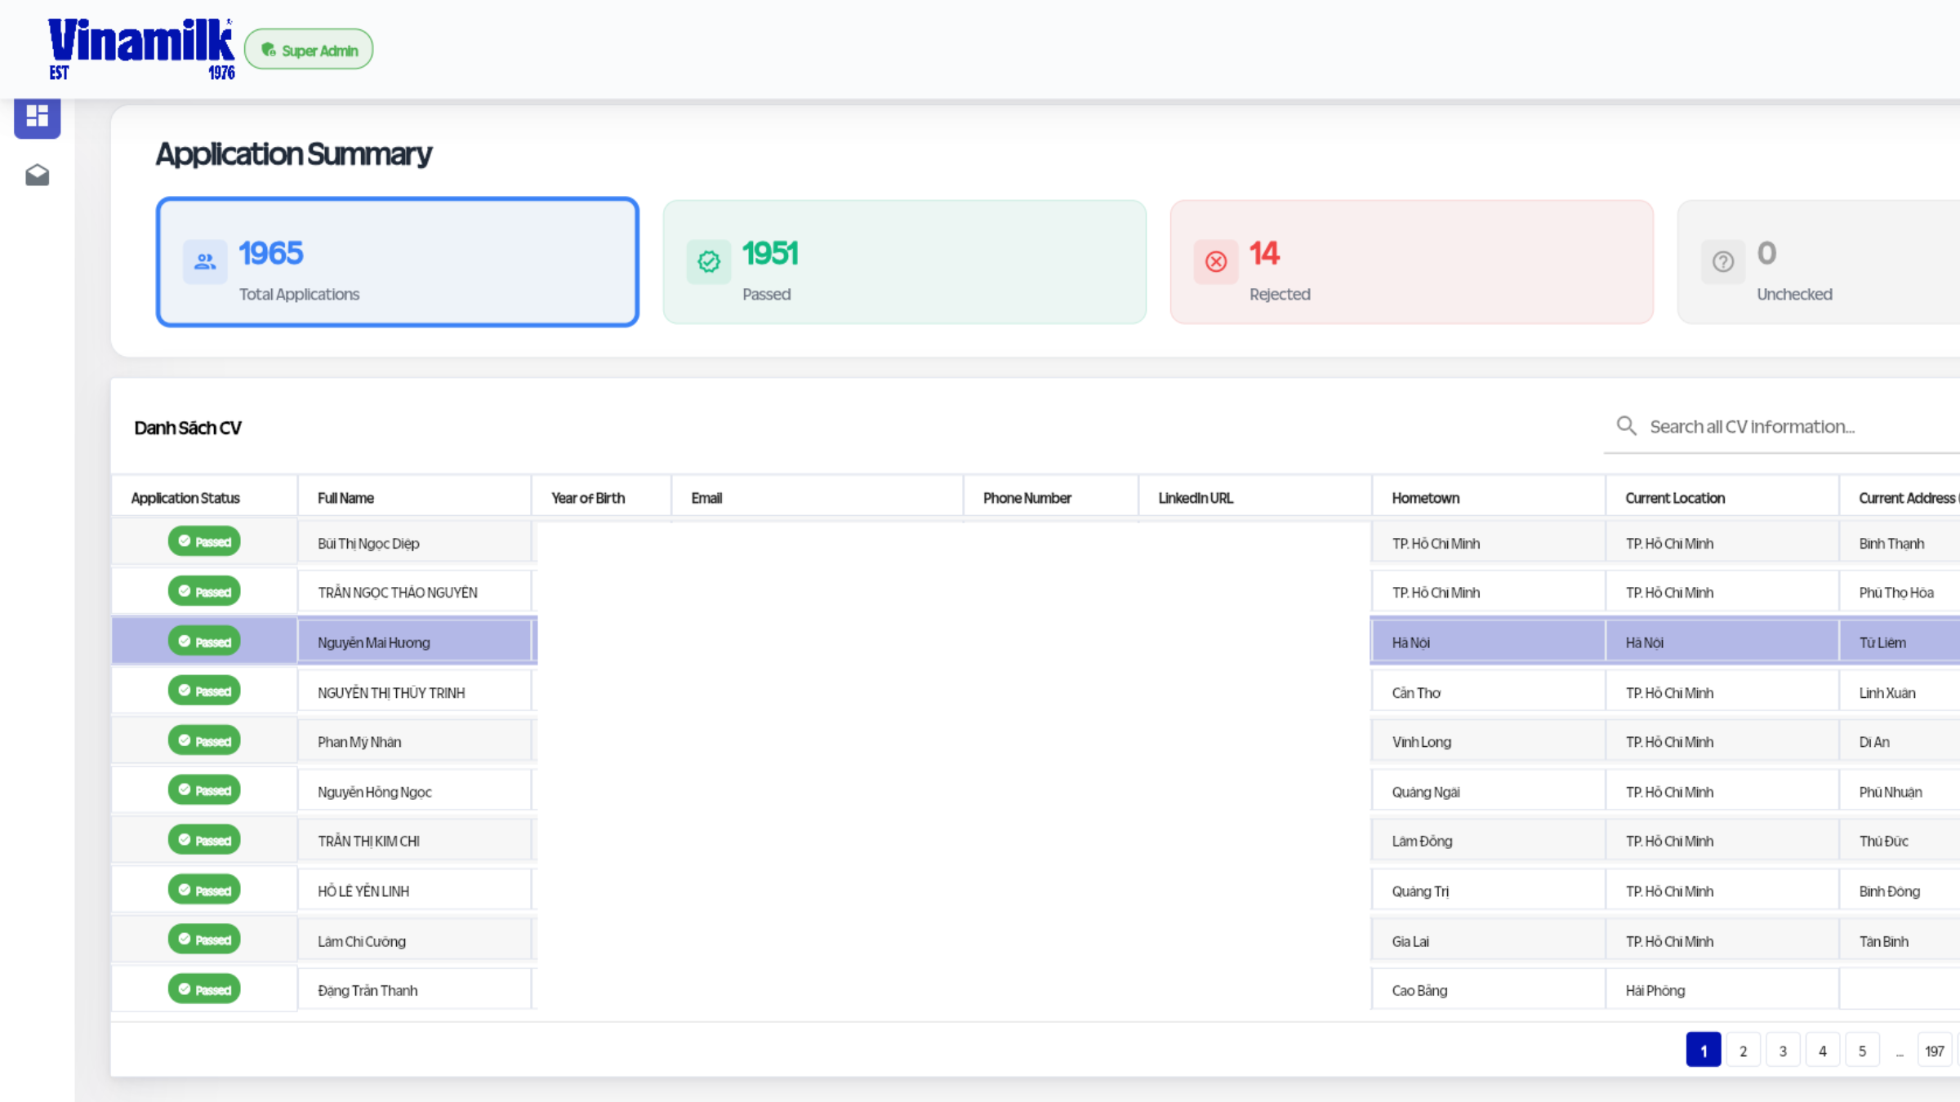Open the mail envelope sidebar icon
The height and width of the screenshot is (1102, 1960).
[x=37, y=175]
